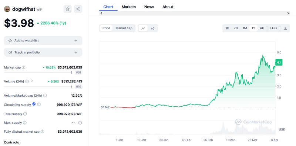
Task: Click the share icon next to WIF
Action: (78, 9)
